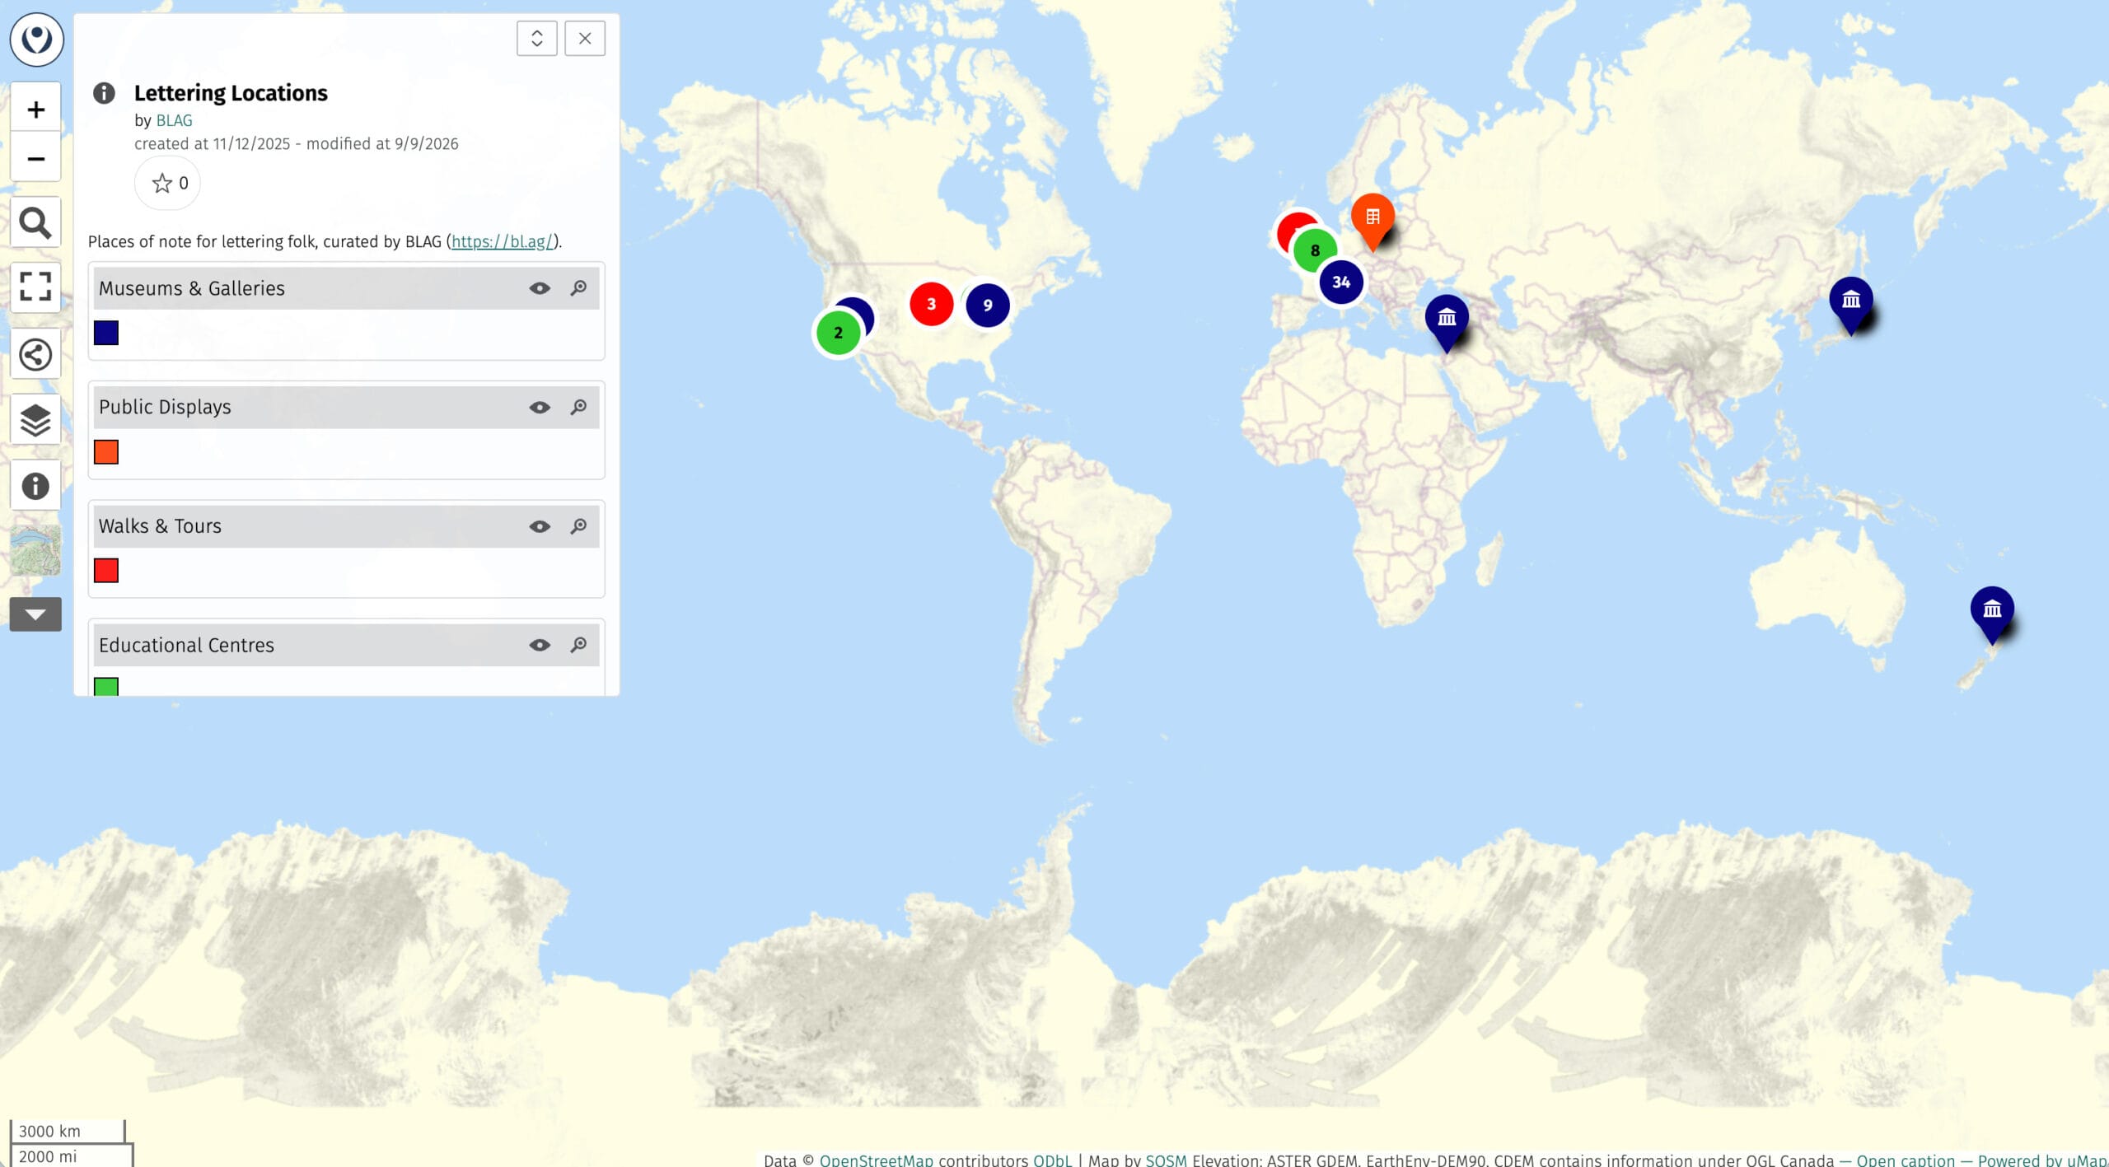Image resolution: width=2109 pixels, height=1167 pixels.
Task: Open the red cluster marked 3
Action: 931,304
